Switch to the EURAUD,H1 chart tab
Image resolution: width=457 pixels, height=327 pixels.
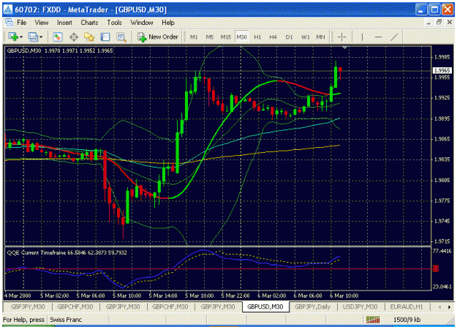(407, 307)
